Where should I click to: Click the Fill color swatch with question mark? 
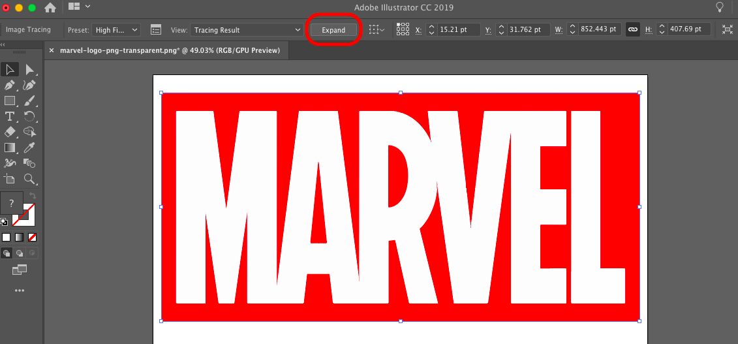[12, 203]
